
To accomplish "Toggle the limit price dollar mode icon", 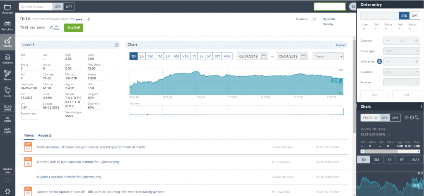I will (380, 61).
